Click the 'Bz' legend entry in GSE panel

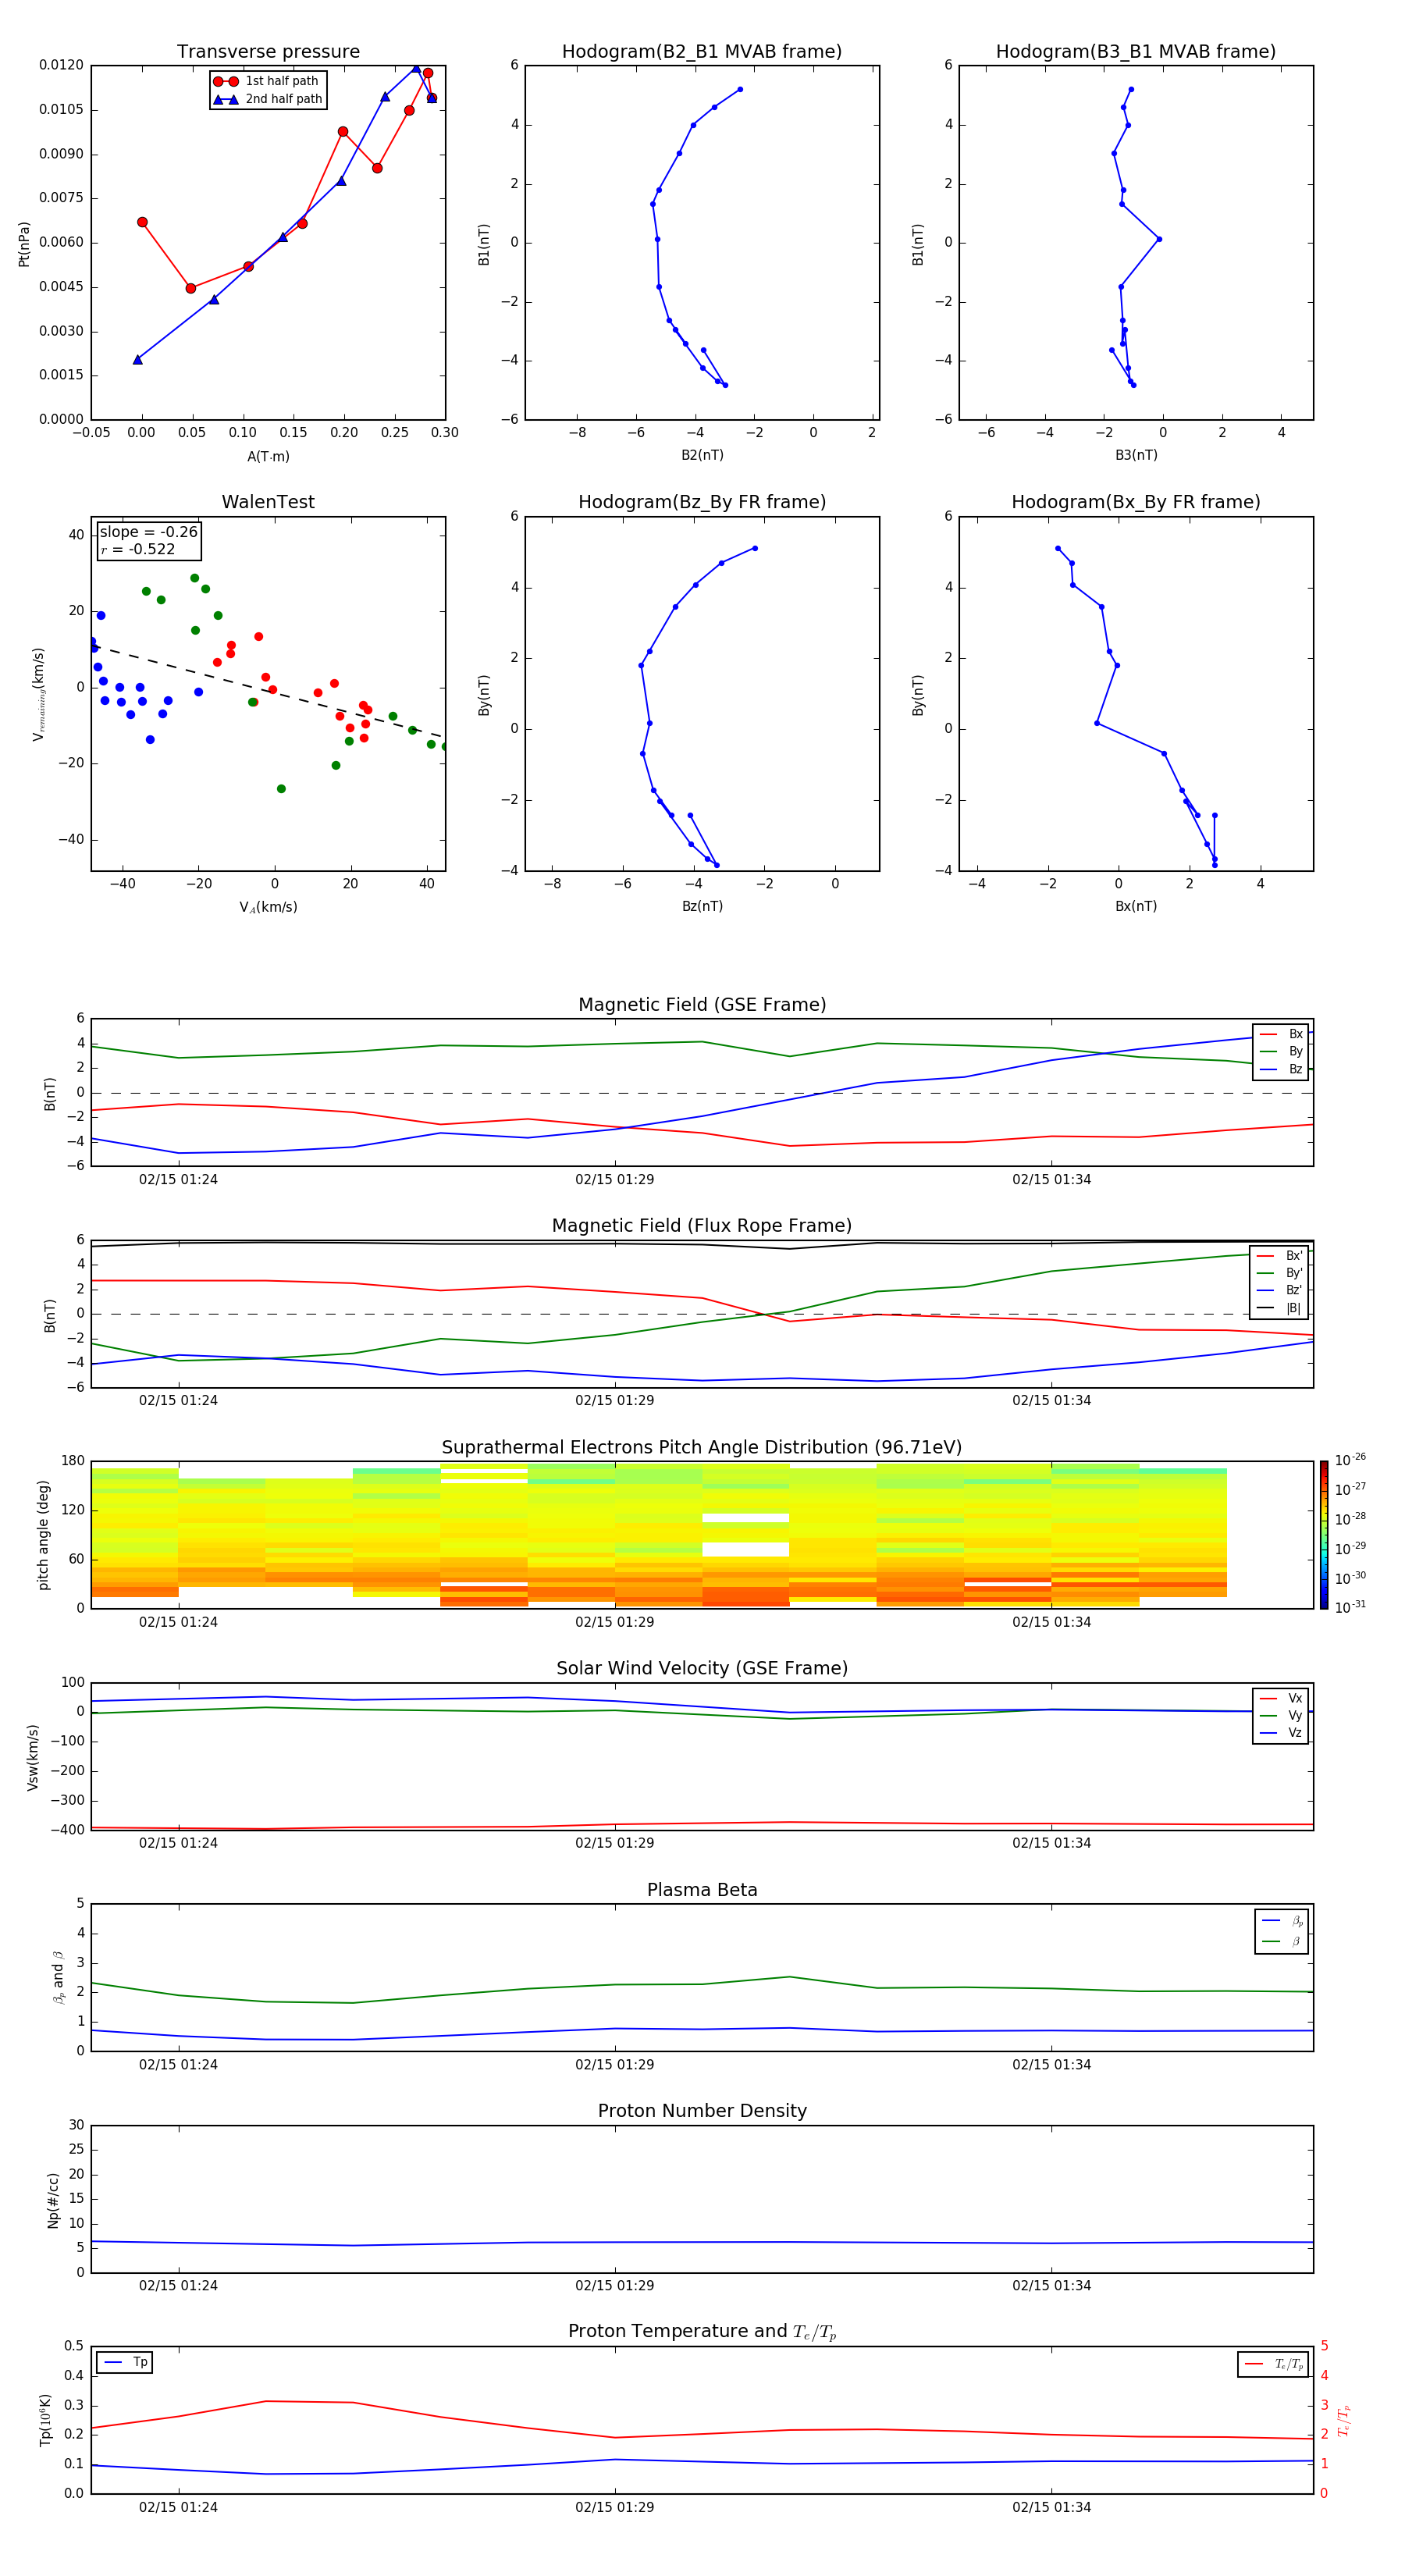1281,1069
